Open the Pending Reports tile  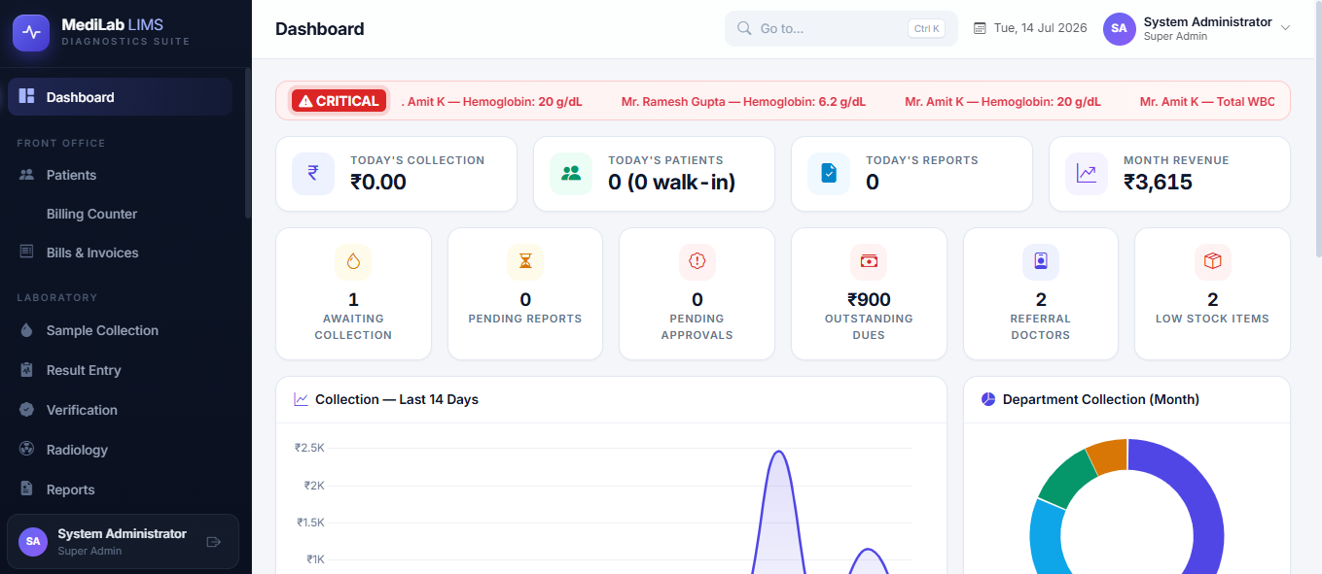point(525,293)
